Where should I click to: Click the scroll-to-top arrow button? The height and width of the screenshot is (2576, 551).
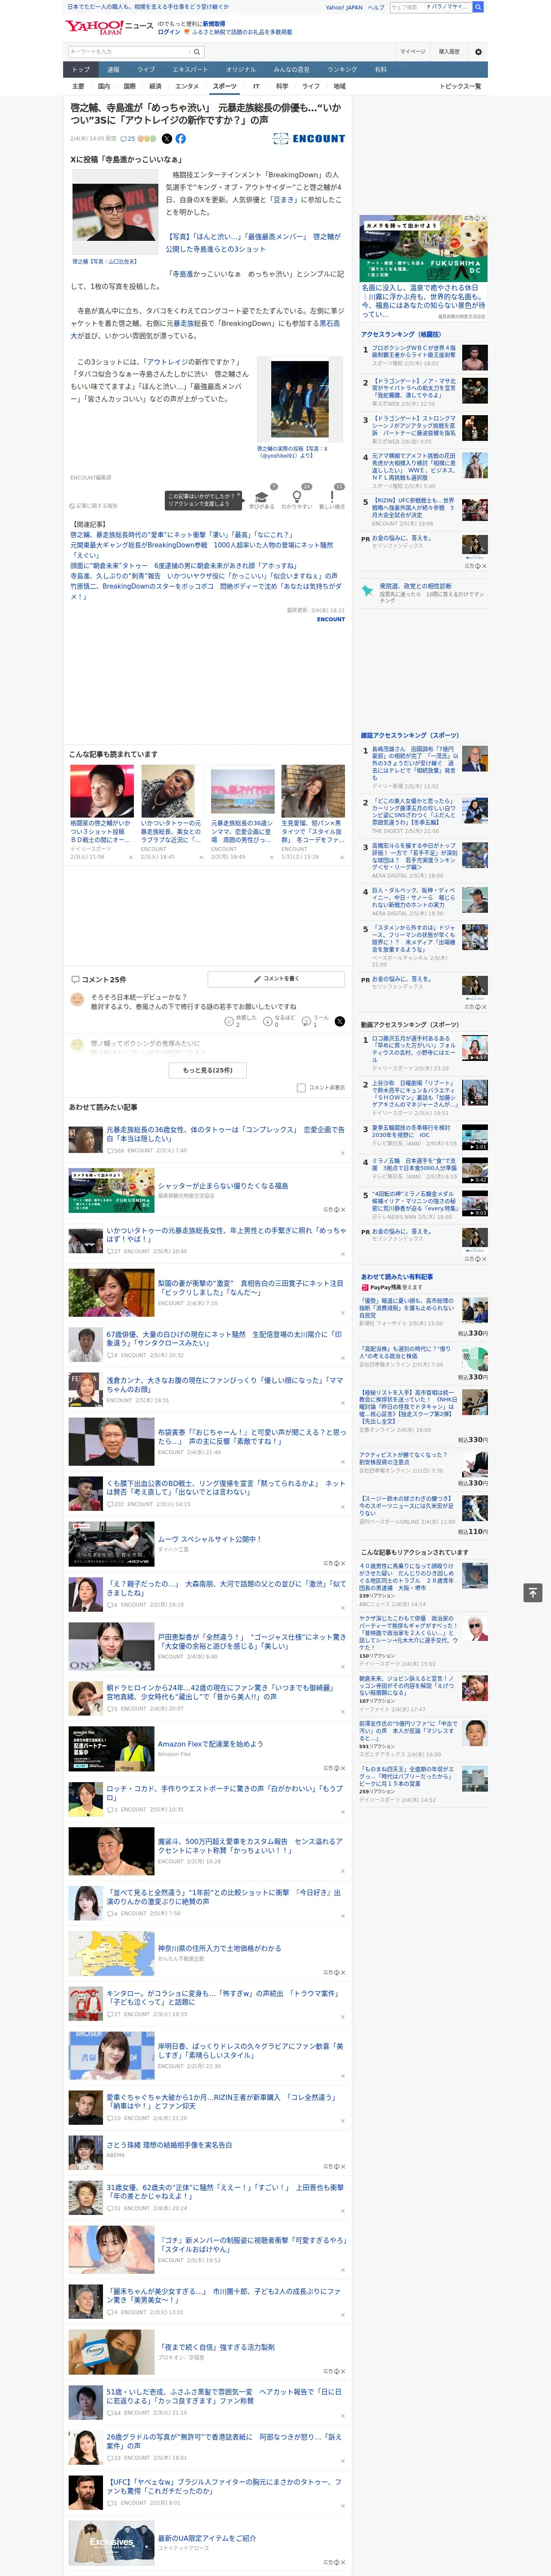click(533, 1592)
